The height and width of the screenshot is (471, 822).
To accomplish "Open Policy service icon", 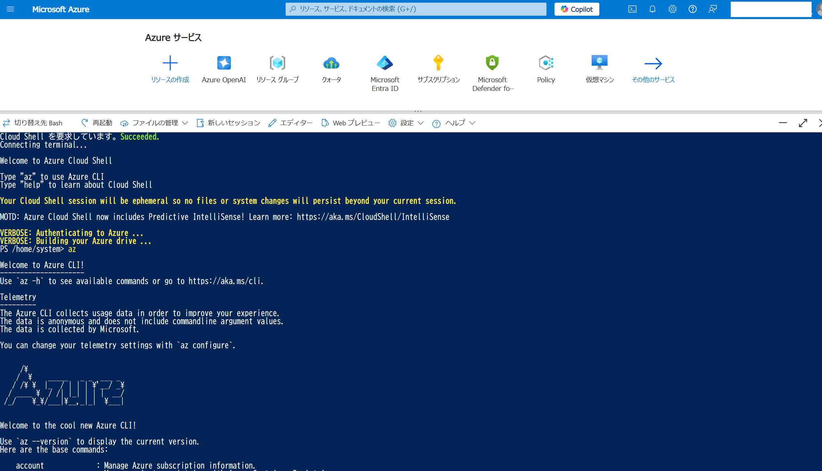I will 546,63.
